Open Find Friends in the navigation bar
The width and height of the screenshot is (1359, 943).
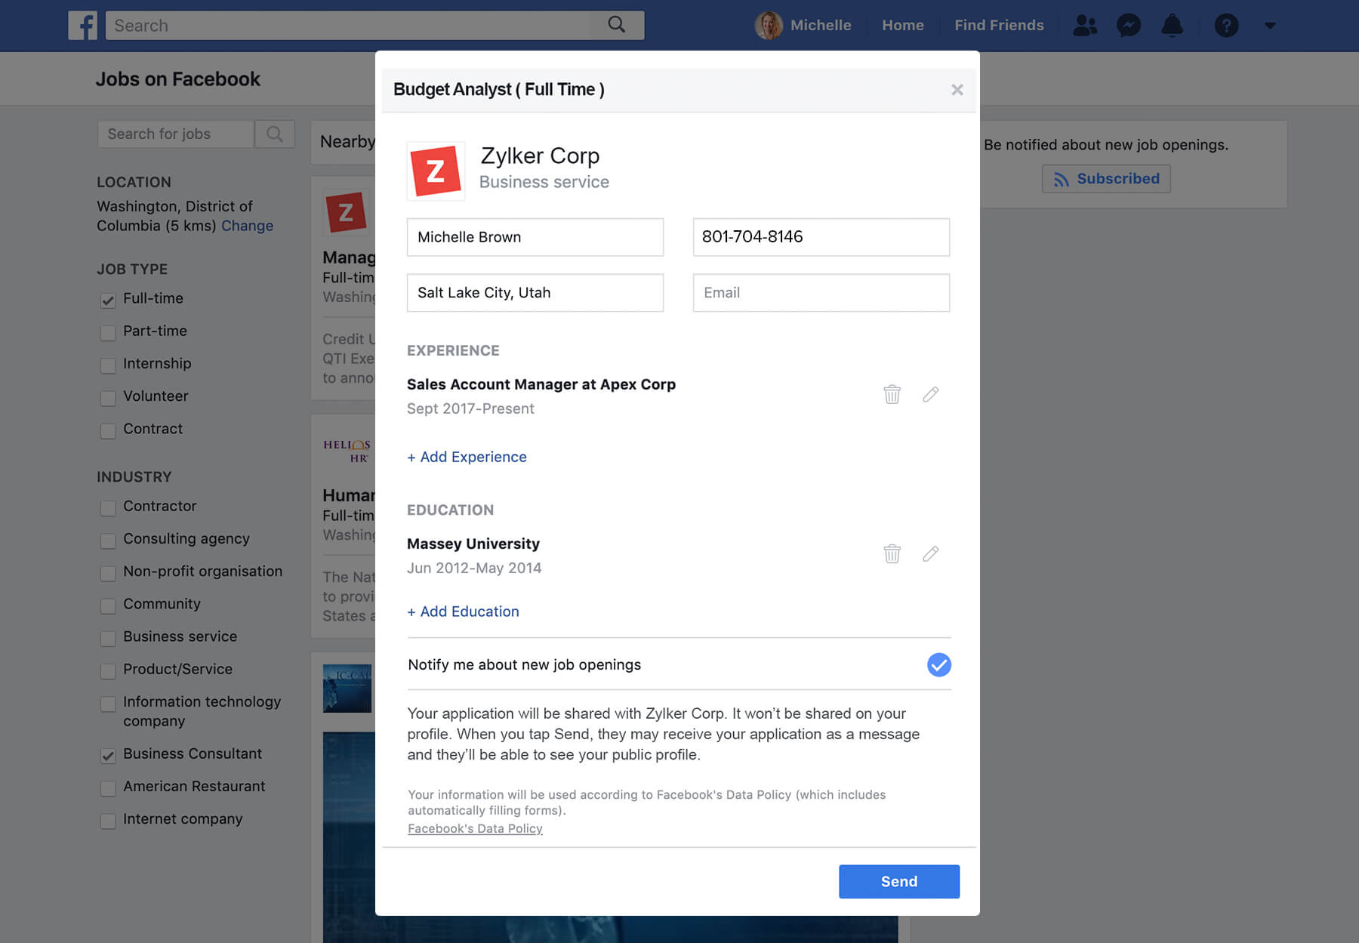pyautogui.click(x=998, y=26)
